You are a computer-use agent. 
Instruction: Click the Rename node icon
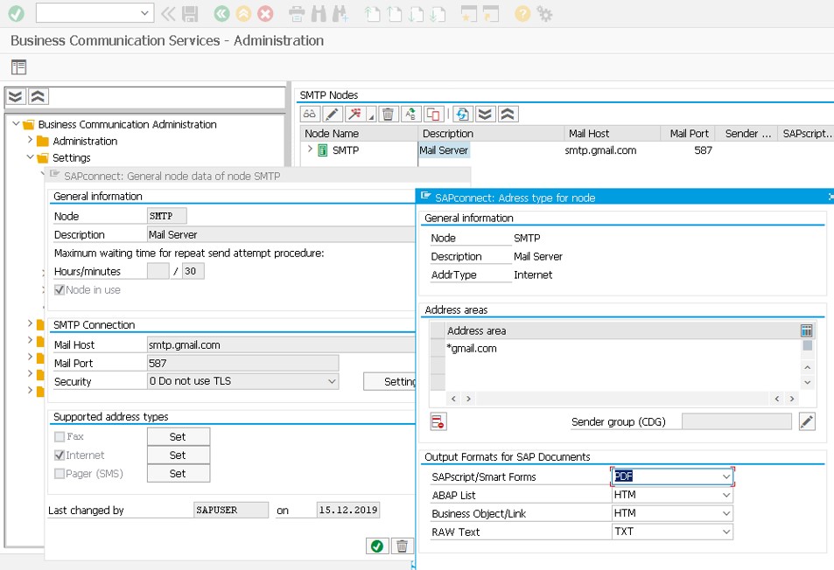(x=410, y=115)
